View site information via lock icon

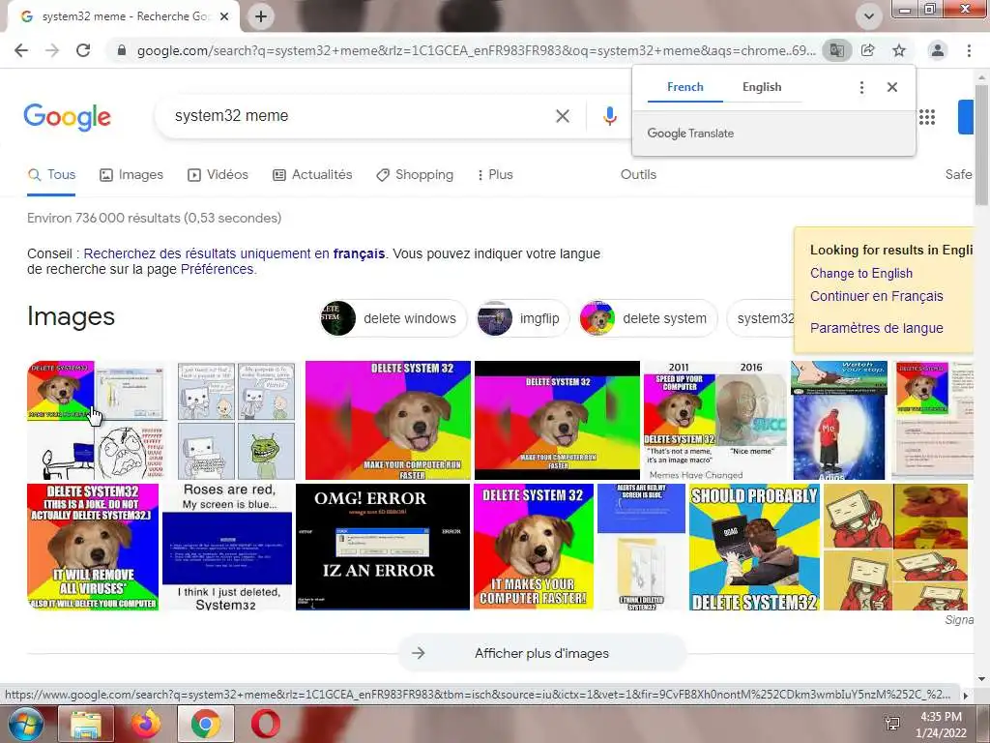[122, 50]
